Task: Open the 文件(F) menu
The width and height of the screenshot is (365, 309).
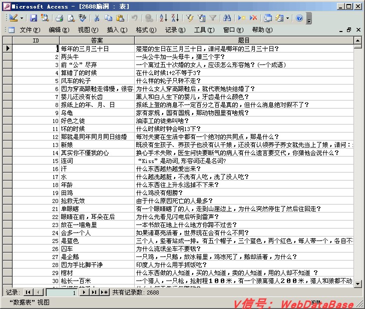Action: pos(30,30)
